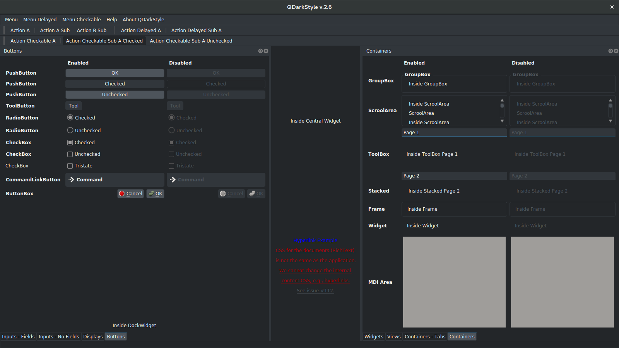The image size is (619, 348).
Task: Click the enabled 'Inside Widget' text
Action: [423, 226]
